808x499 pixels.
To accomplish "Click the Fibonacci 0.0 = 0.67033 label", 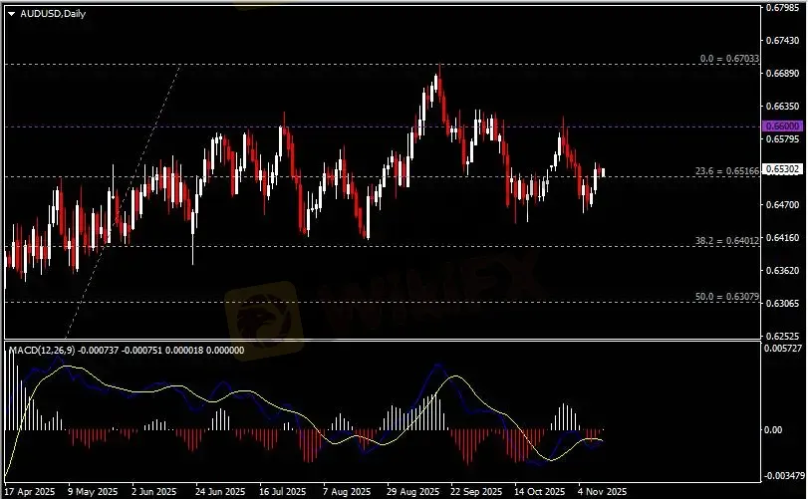I will pyautogui.click(x=729, y=60).
